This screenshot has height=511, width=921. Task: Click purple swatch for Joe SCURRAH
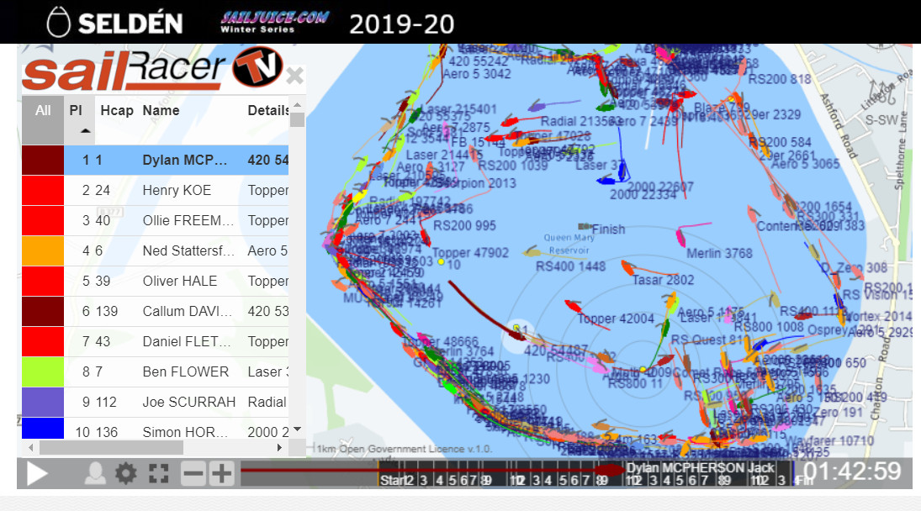click(x=43, y=402)
